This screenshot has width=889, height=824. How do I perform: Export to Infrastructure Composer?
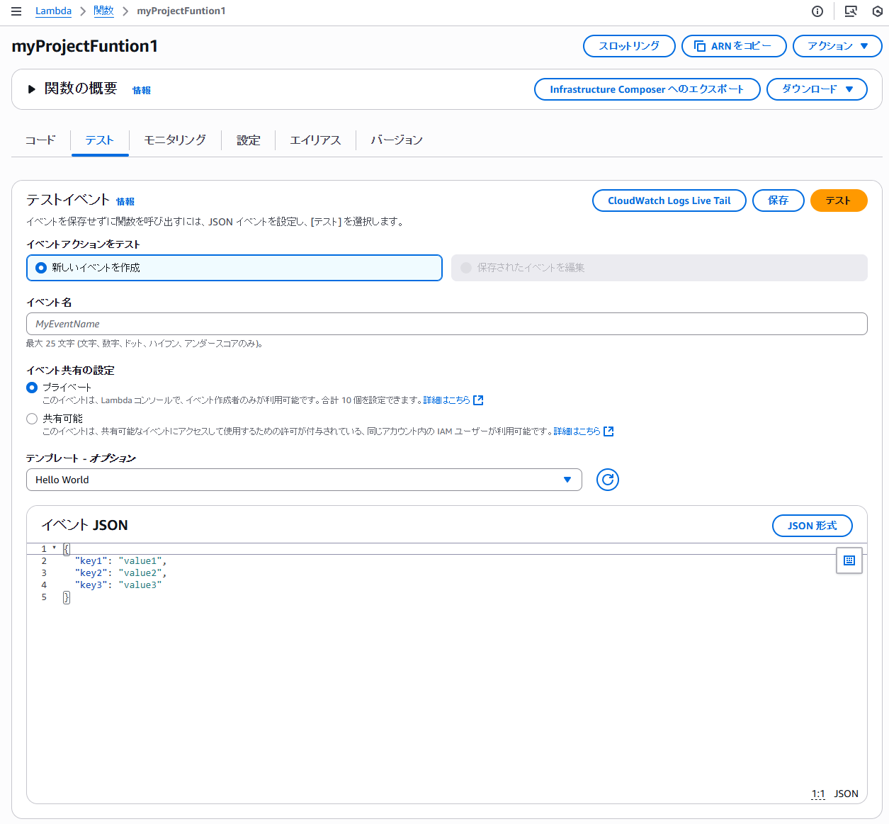tap(647, 89)
